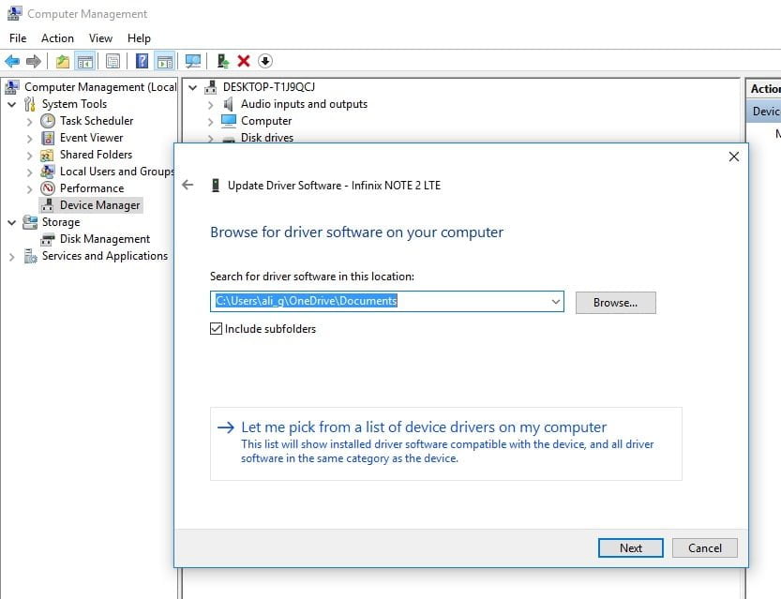Image resolution: width=781 pixels, height=599 pixels.
Task: Click the Forward arrow in the toolbar
Action: point(34,61)
